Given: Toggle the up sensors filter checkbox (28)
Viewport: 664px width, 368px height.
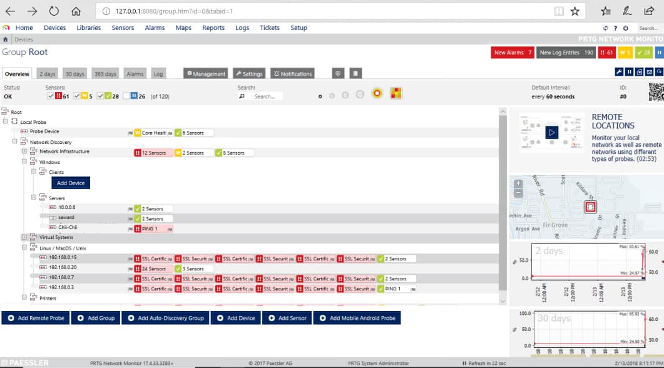Looking at the screenshot, I should (x=100, y=96).
